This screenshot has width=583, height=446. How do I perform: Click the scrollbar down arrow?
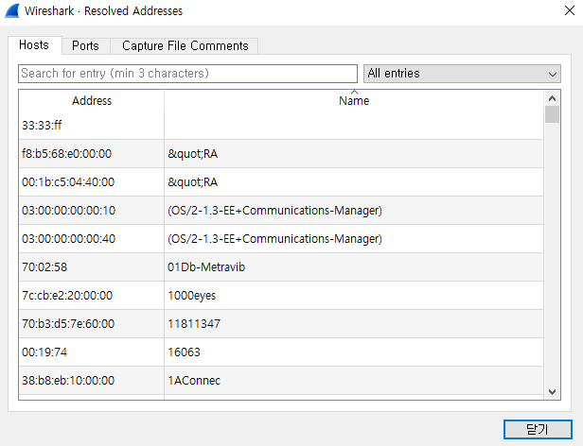552,392
